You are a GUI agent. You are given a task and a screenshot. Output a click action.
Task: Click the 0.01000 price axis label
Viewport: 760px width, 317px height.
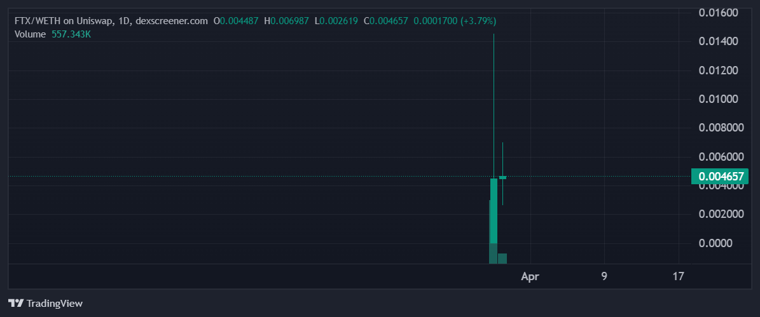coord(718,99)
